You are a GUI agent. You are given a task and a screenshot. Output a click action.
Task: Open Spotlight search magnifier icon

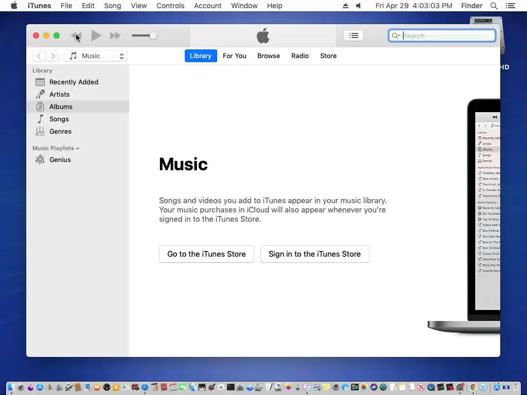point(494,6)
